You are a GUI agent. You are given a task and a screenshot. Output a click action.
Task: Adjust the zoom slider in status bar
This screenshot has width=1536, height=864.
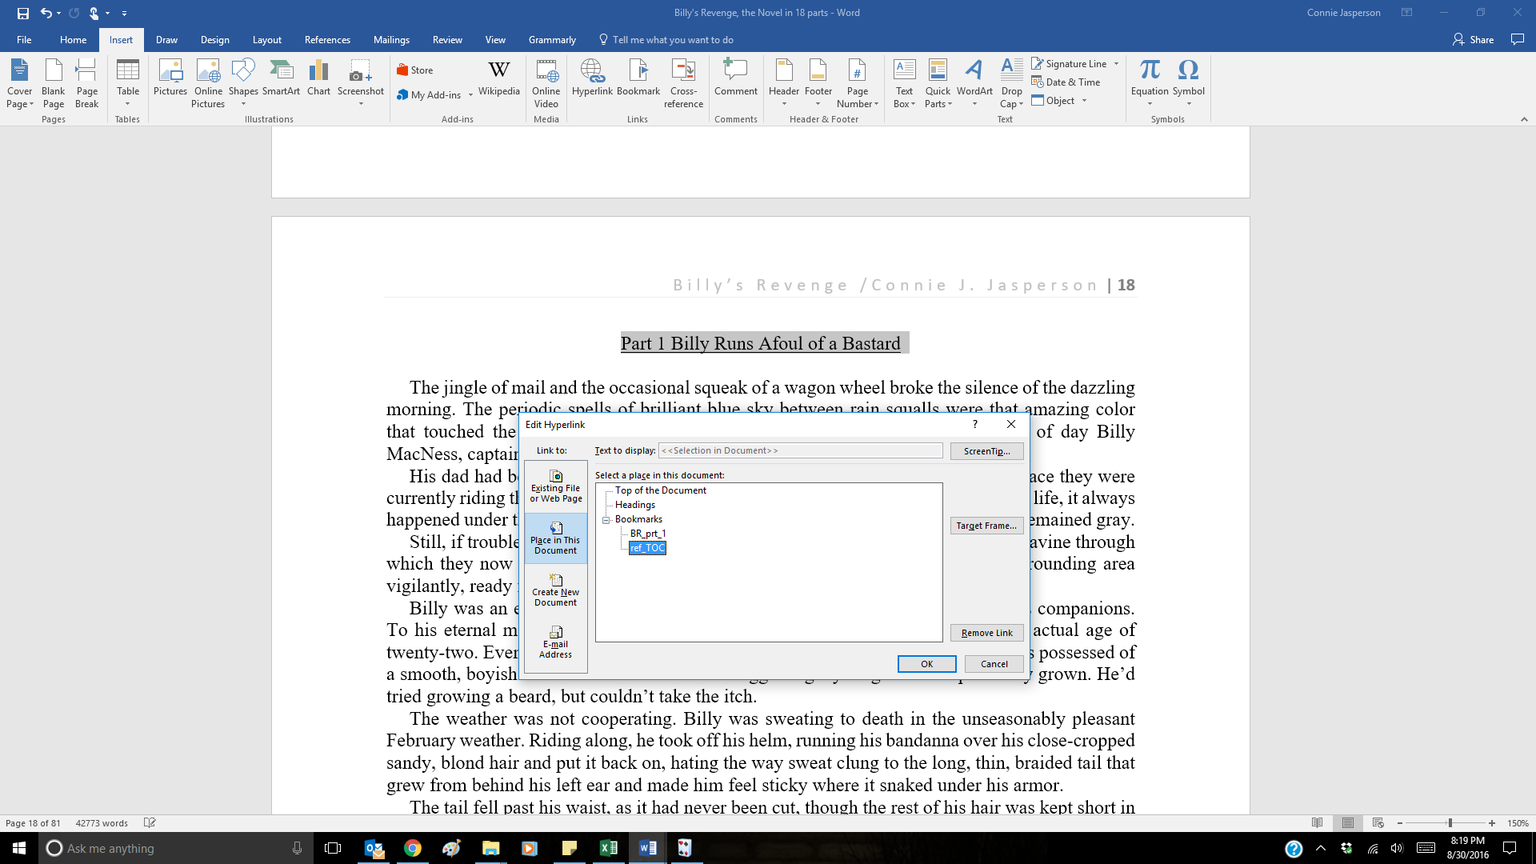1449,823
